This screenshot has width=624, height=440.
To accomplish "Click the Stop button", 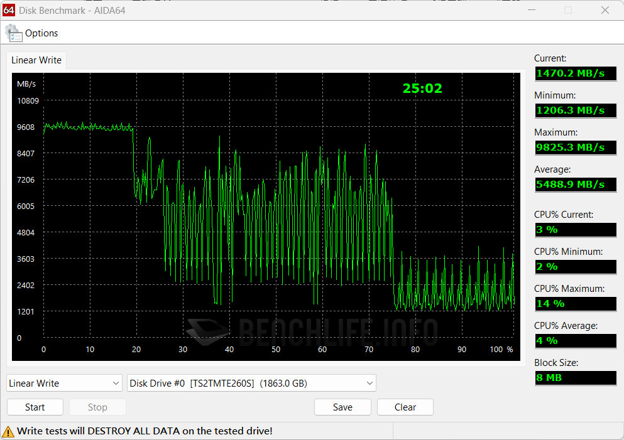I will 97,407.
